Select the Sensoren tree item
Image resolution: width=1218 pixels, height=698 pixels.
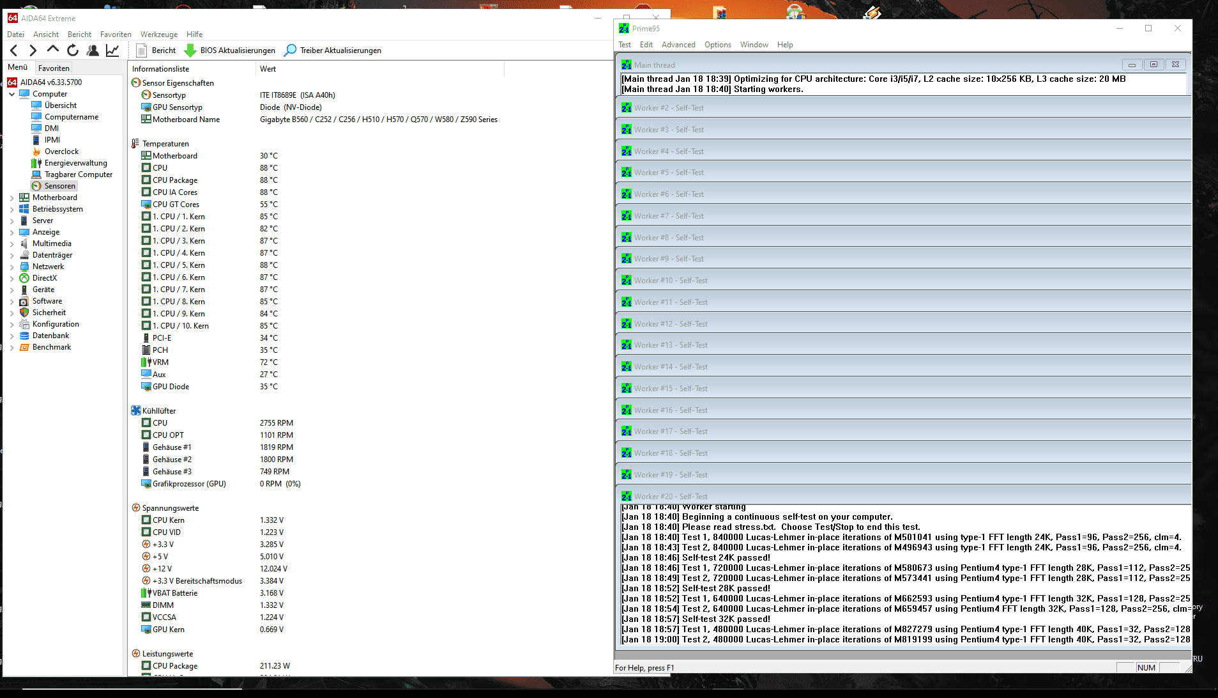click(x=54, y=186)
